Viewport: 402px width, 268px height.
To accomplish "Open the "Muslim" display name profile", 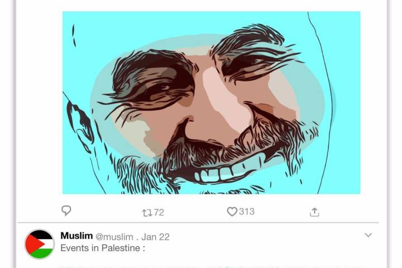I will (76, 236).
